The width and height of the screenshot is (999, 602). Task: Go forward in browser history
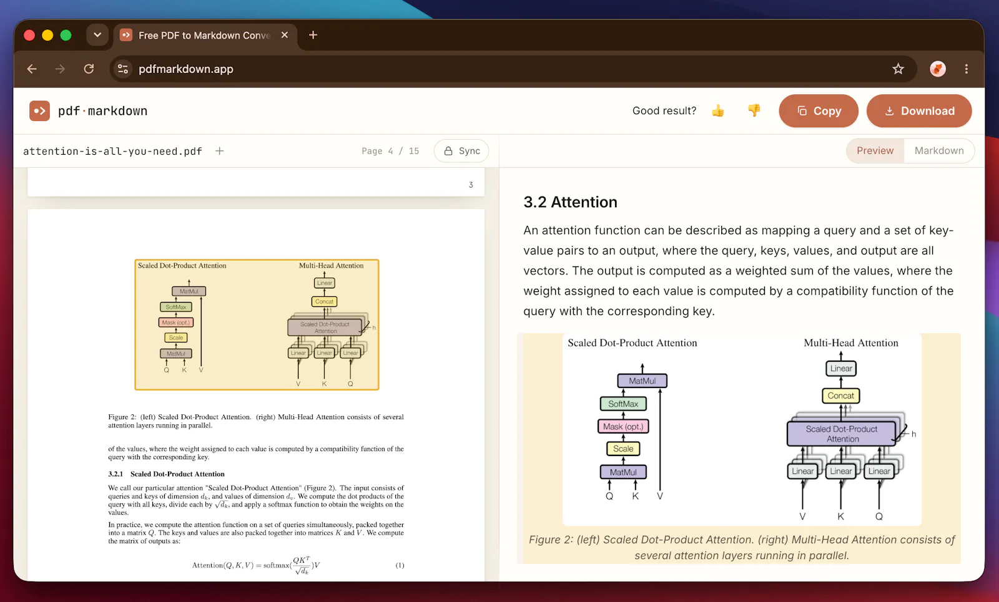[x=60, y=69]
